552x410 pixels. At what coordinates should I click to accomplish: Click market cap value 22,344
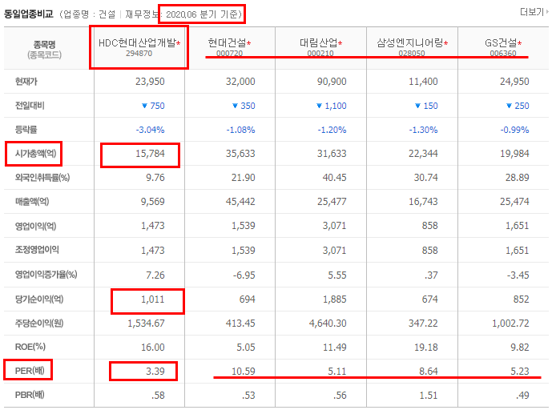[423, 154]
